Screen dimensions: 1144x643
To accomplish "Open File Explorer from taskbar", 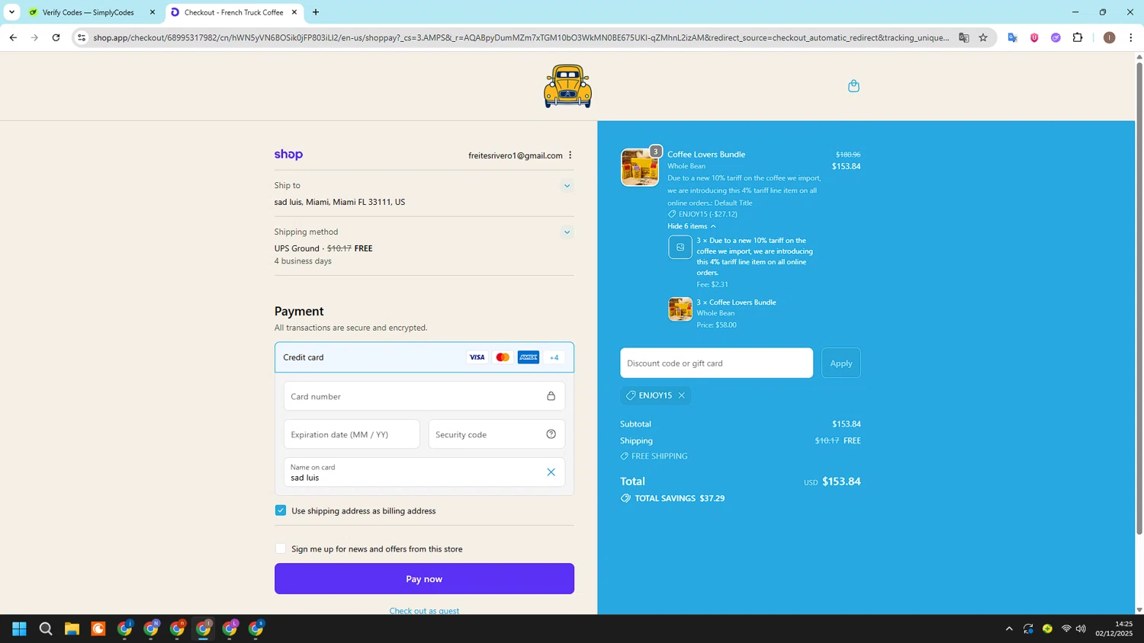I will point(72,629).
